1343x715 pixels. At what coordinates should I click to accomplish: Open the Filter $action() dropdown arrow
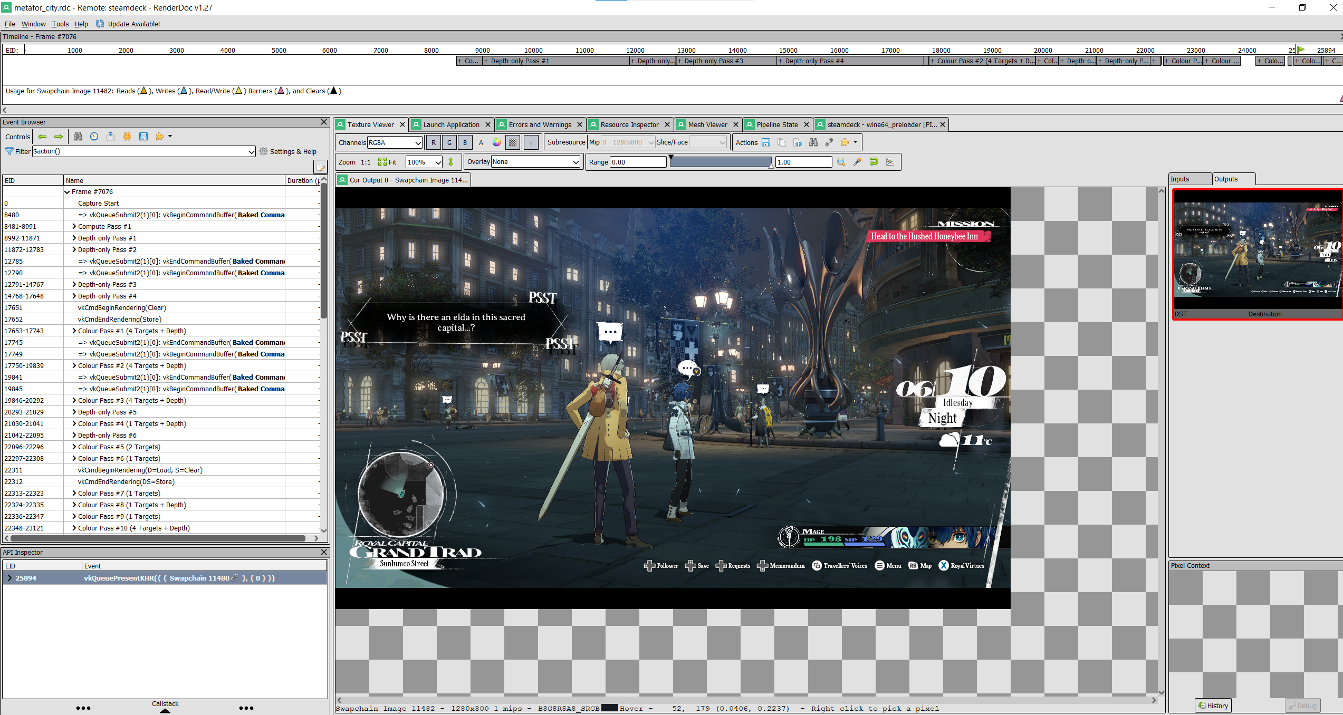point(251,151)
